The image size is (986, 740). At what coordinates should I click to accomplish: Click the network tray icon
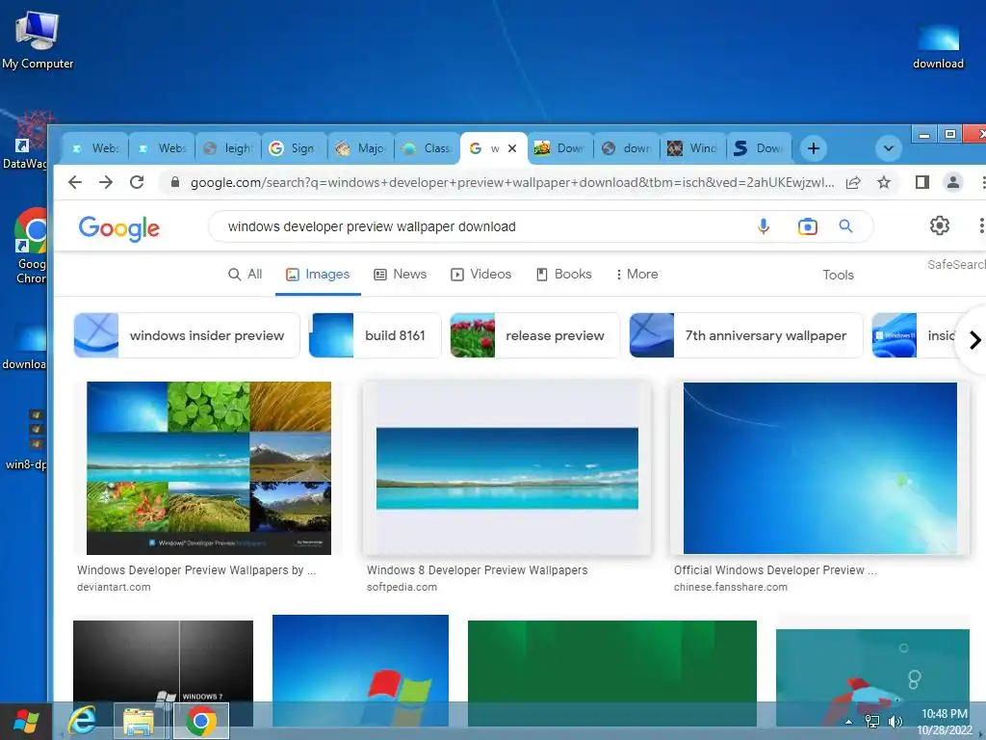coord(872,722)
